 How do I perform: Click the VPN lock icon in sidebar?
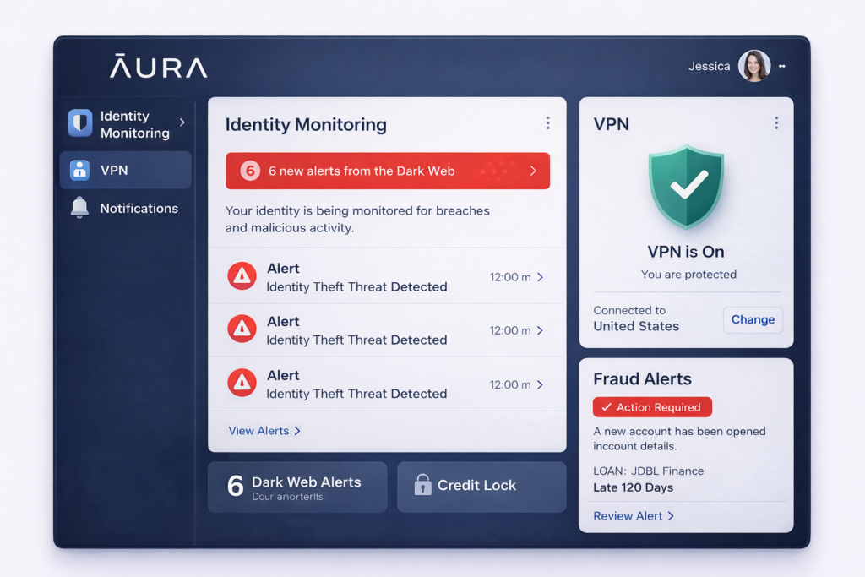78,170
